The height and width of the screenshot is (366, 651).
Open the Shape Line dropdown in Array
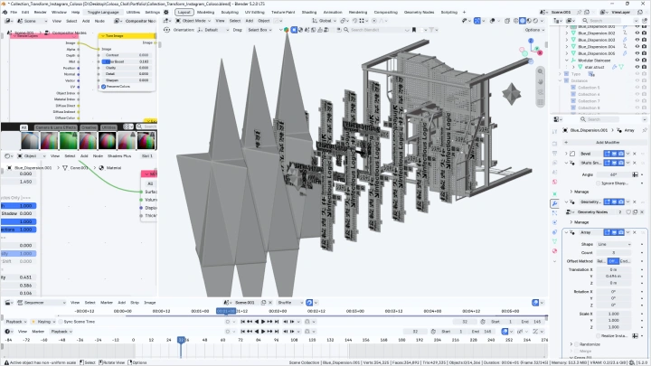614,244
